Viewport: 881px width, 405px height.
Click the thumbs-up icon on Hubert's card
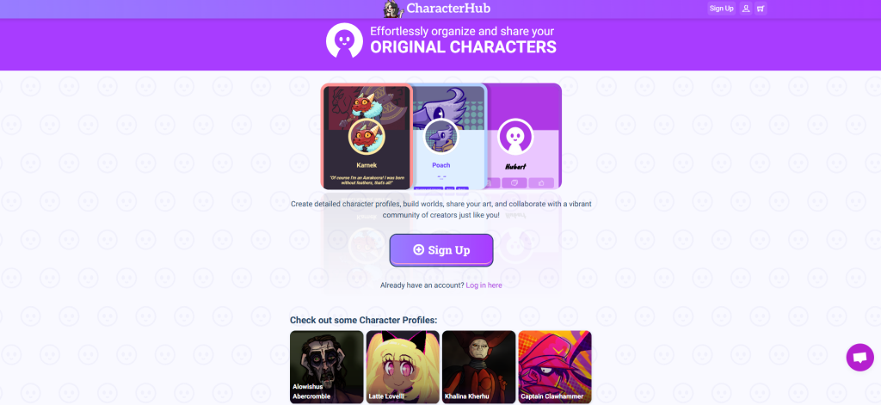click(541, 183)
